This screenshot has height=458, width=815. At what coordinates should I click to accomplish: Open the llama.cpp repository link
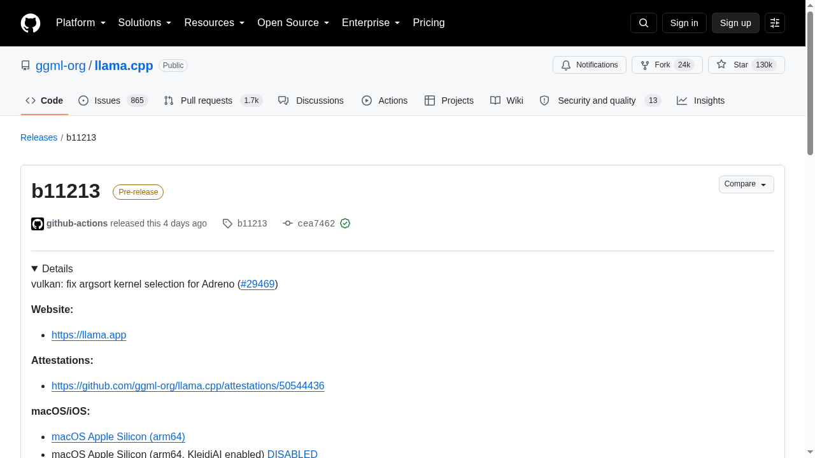pos(124,66)
